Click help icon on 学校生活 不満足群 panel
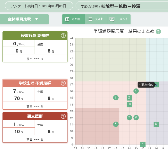 point(63,83)
